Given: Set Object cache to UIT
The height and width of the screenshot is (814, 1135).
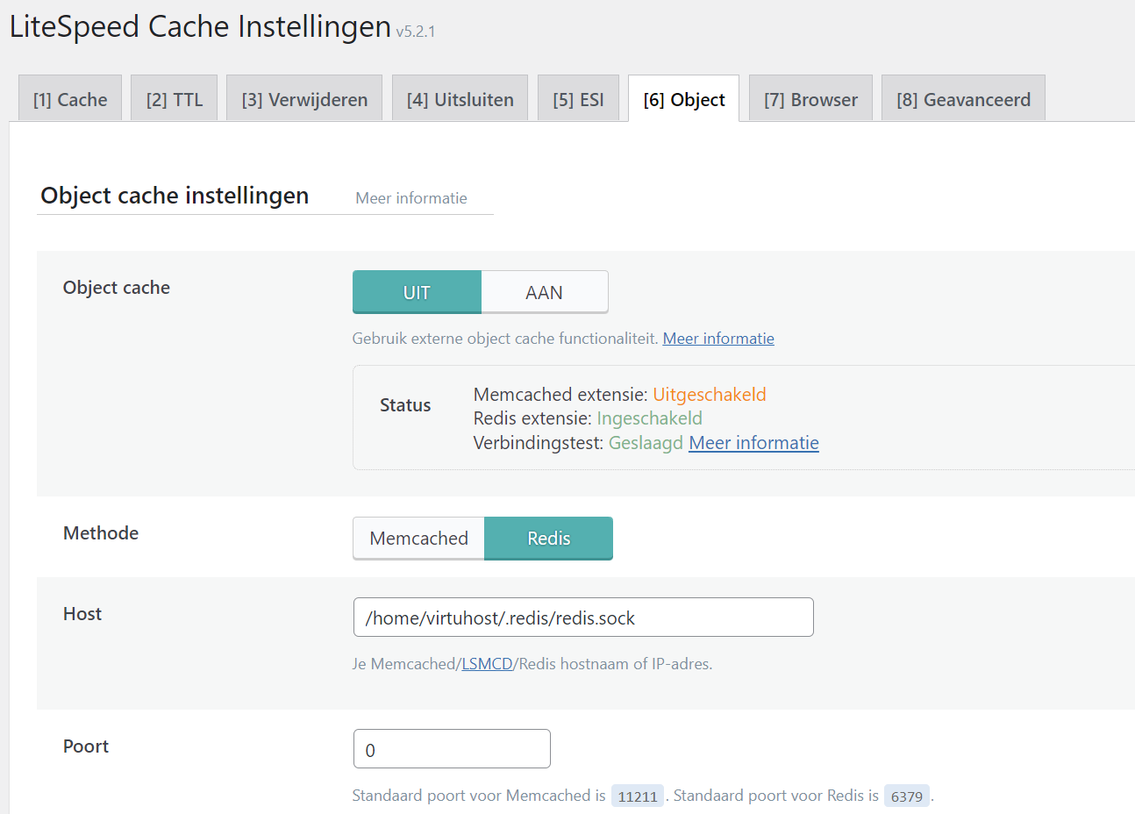Looking at the screenshot, I should 417,292.
